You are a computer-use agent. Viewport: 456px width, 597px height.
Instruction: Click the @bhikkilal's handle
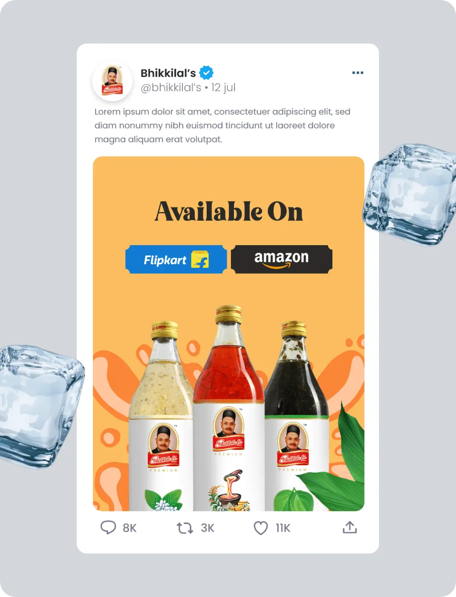(x=171, y=87)
